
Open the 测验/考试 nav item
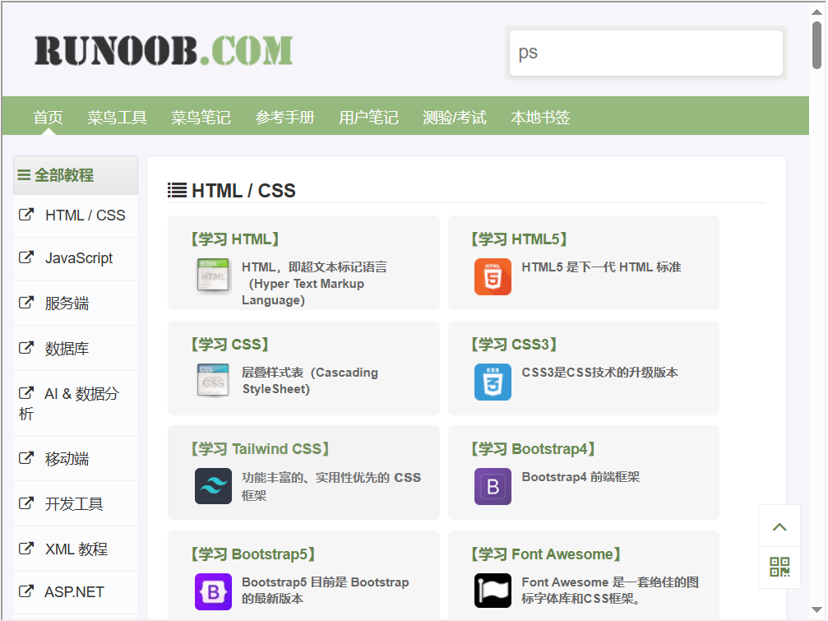[x=454, y=117]
